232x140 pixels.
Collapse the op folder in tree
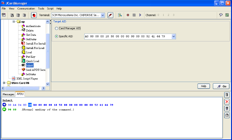coord(14,22)
